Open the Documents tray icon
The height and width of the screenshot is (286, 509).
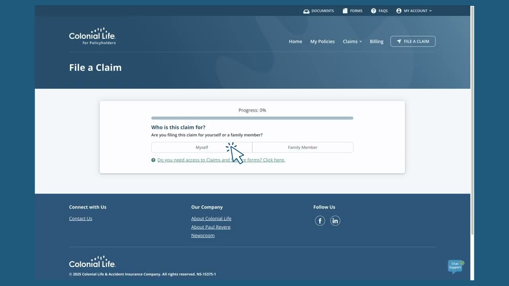tap(306, 11)
